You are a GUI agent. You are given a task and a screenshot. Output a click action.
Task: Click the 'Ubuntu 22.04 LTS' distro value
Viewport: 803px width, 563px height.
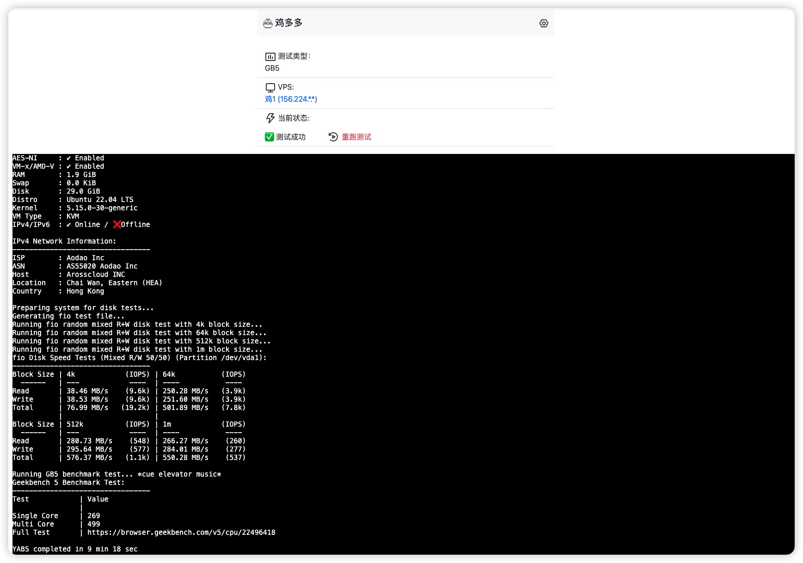pyautogui.click(x=100, y=200)
